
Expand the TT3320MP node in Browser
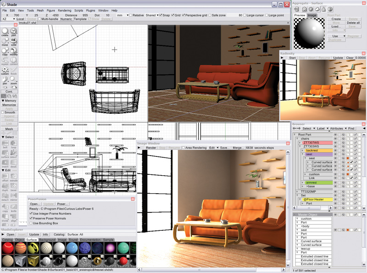click(297, 191)
